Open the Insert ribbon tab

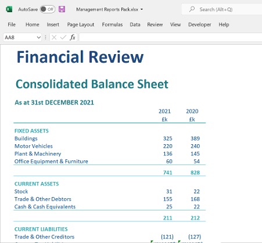pyautogui.click(x=53, y=24)
